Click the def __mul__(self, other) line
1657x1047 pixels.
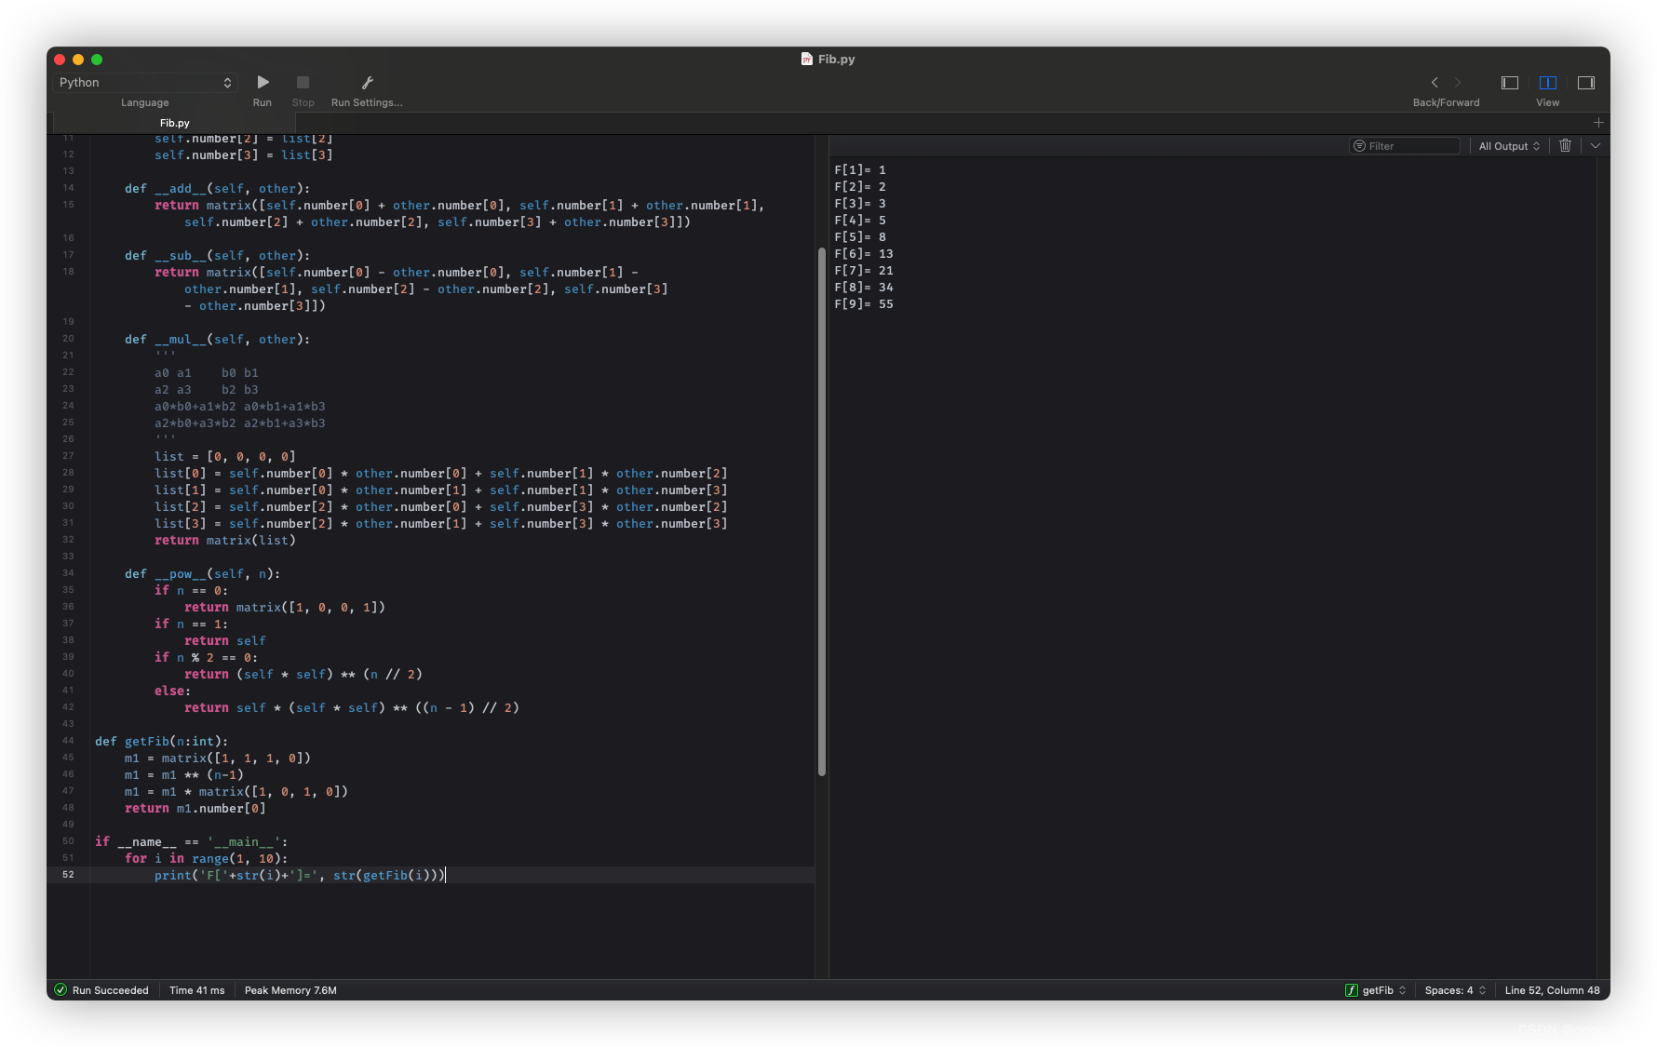click(217, 340)
